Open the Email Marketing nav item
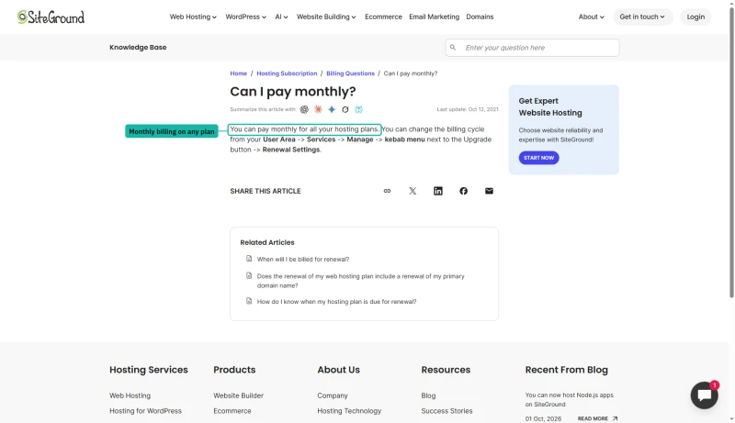 click(434, 17)
